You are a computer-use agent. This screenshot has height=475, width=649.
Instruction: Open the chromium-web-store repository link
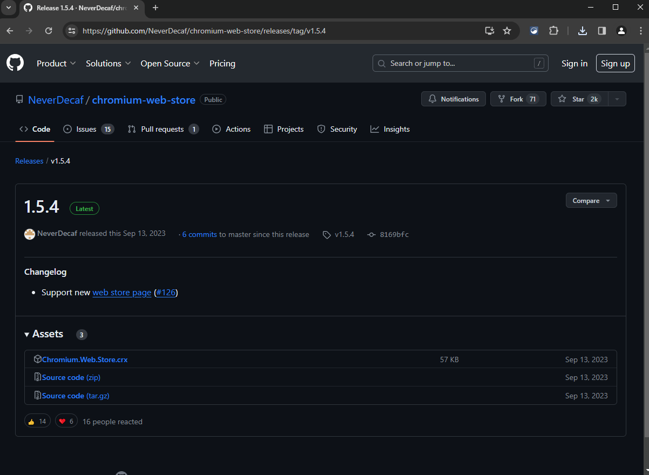(x=144, y=100)
